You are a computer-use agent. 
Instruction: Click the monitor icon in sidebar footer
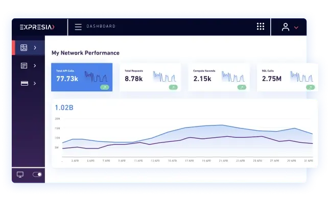tap(20, 174)
